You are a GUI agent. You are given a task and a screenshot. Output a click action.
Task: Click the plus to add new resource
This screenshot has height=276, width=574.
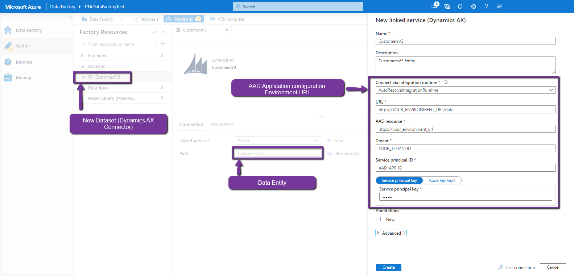point(163,44)
